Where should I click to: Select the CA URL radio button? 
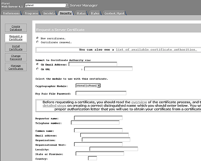38,69
